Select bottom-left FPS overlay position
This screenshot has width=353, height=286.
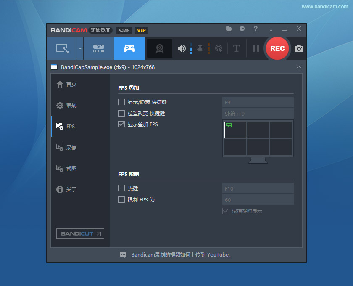[235, 147]
